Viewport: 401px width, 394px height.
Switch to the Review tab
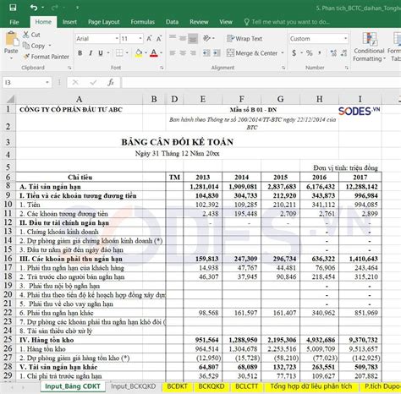[199, 22]
